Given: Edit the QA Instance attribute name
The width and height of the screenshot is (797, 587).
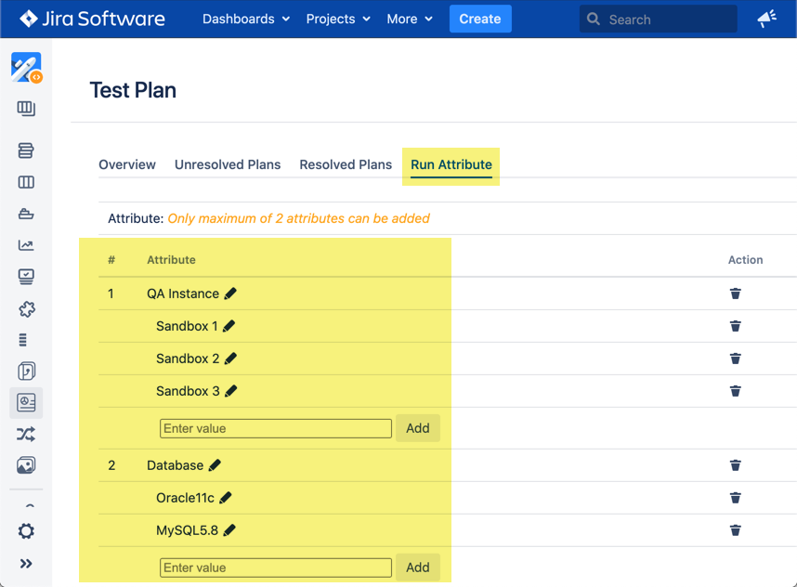Looking at the screenshot, I should (231, 293).
